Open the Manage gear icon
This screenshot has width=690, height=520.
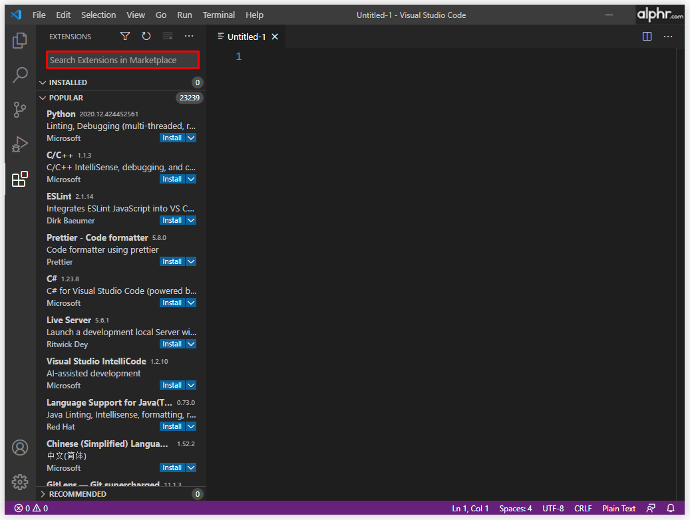tap(19, 481)
